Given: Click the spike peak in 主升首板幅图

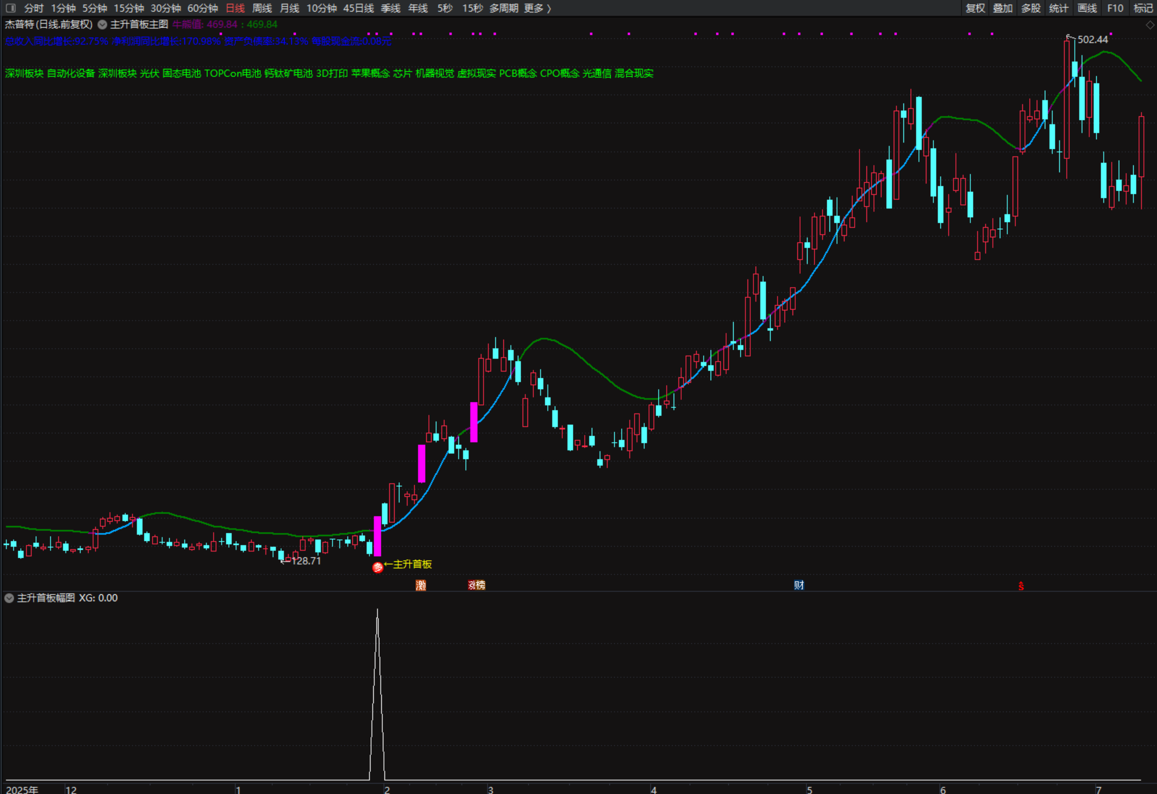Looking at the screenshot, I should 378,610.
